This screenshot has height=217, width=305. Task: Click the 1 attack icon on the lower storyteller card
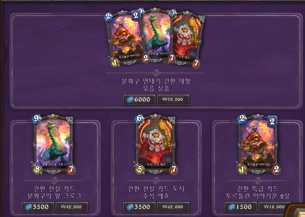[x=242, y=169]
